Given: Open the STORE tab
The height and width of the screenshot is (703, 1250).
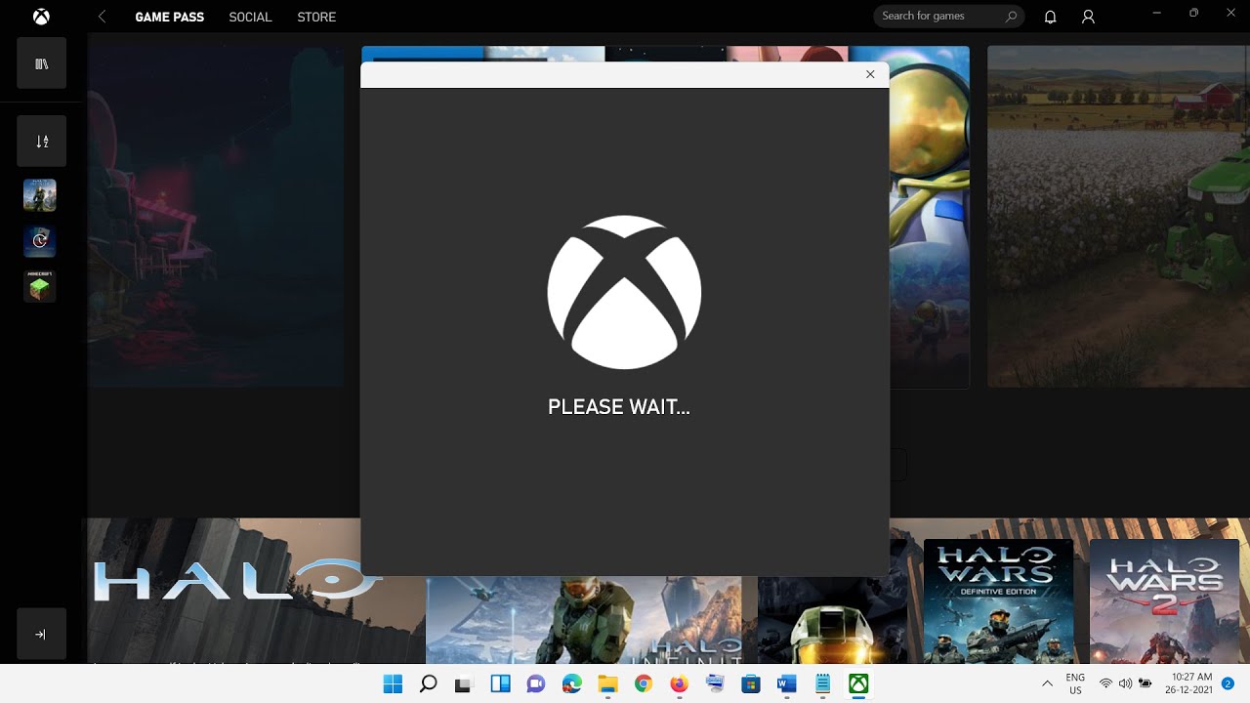Looking at the screenshot, I should click(316, 17).
